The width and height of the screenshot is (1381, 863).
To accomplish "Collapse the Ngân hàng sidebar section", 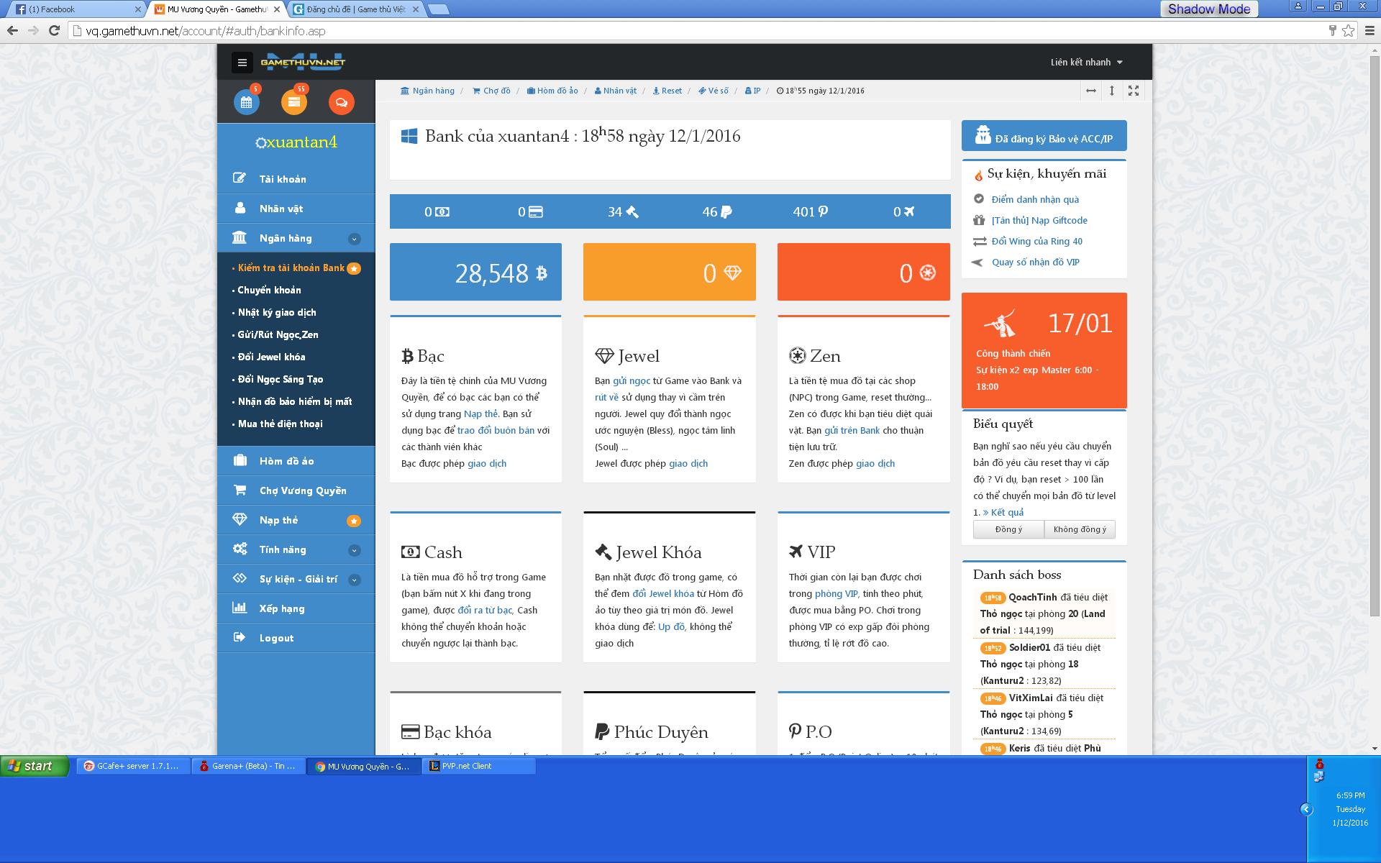I will (354, 239).
